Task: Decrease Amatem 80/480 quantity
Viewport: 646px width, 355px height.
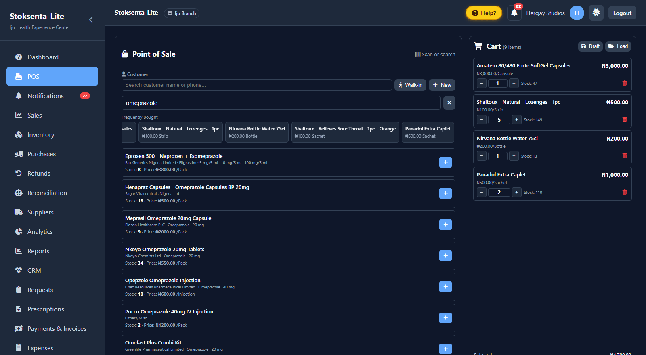Action: pos(482,83)
